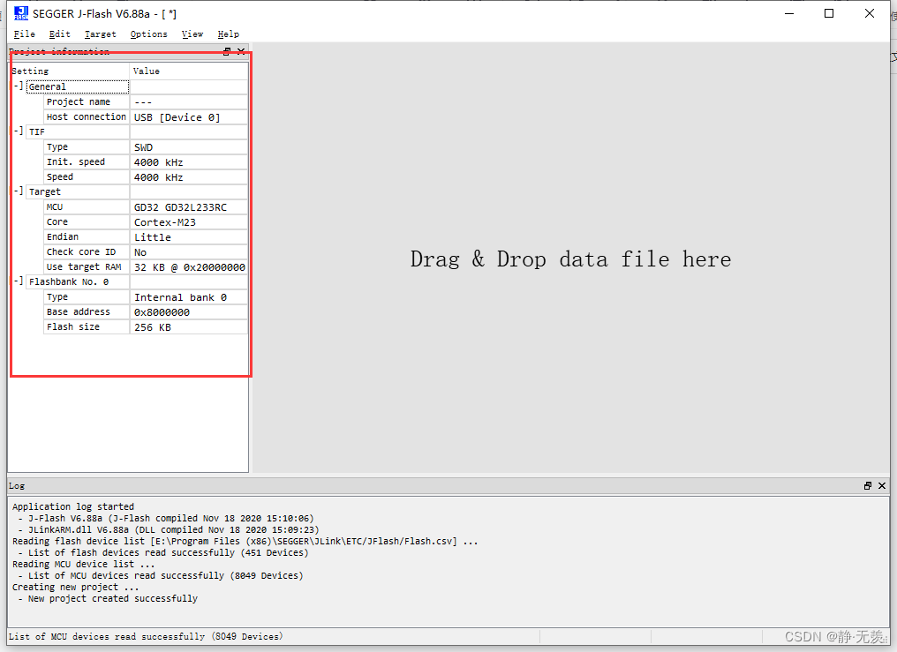Click the 0x8000000 base address value
This screenshot has height=652, width=897.
(189, 312)
